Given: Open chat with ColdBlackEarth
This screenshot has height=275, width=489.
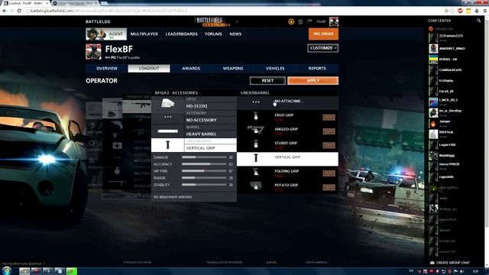Looking at the screenshot, I should click(451, 70).
